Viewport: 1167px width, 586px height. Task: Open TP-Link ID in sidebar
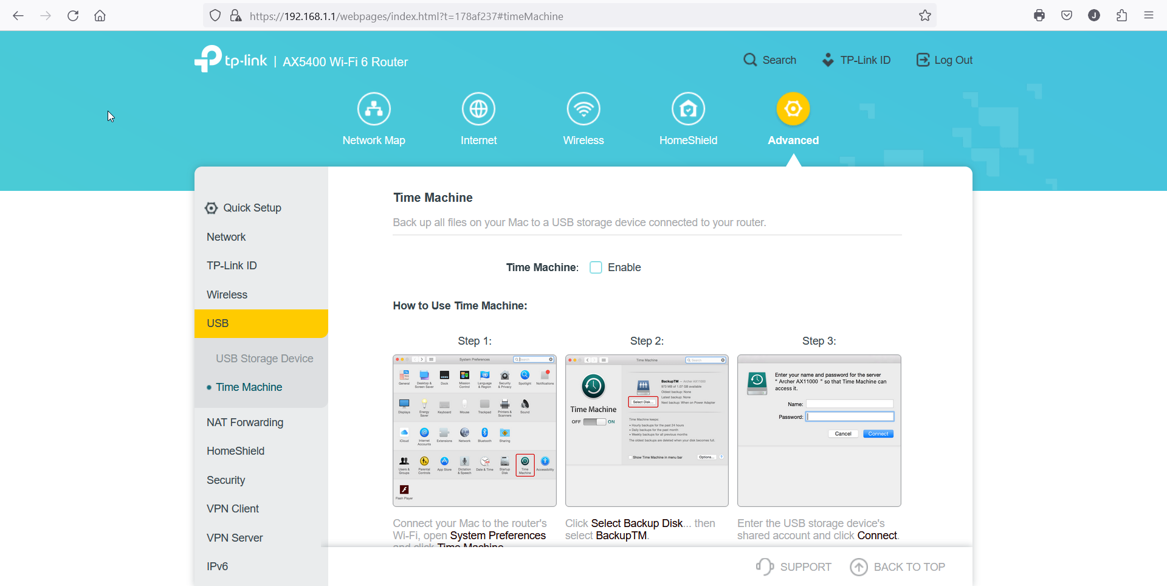pyautogui.click(x=261, y=266)
